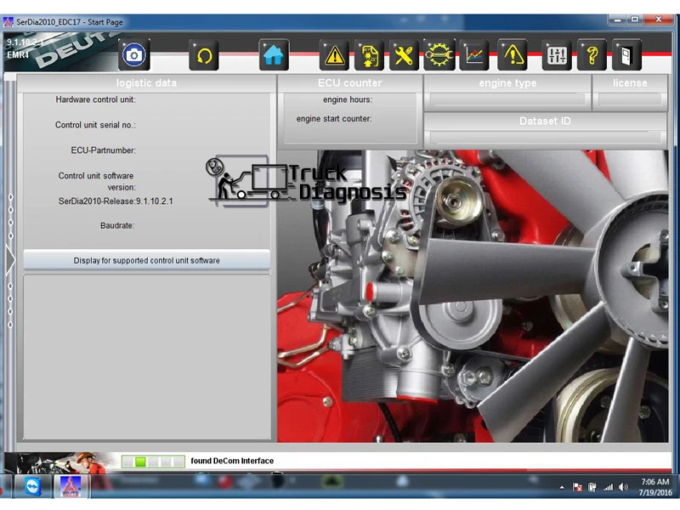Click the engine type selection field
680x510 pixels.
click(507, 98)
